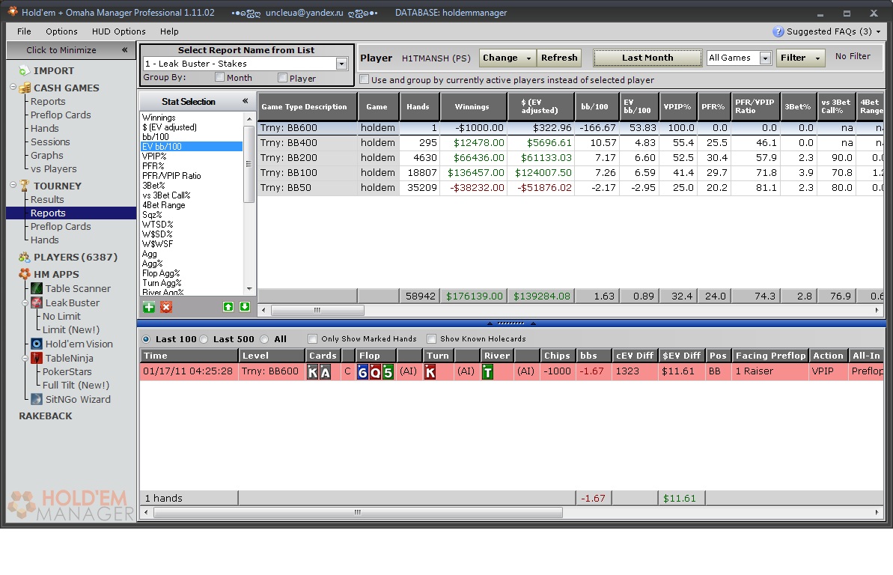Image resolution: width=893 pixels, height=575 pixels.
Task: Sort by Winnings column header
Action: (472, 106)
